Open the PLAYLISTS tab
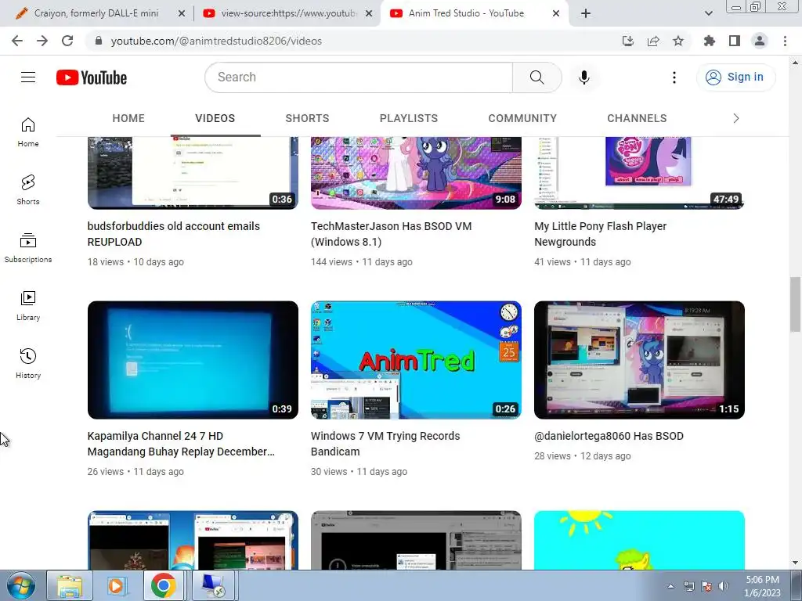The image size is (802, 601). pos(409,119)
